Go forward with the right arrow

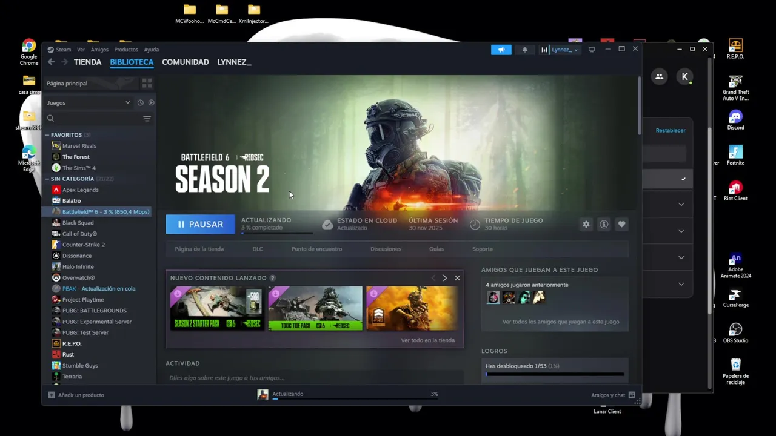[x=64, y=62]
